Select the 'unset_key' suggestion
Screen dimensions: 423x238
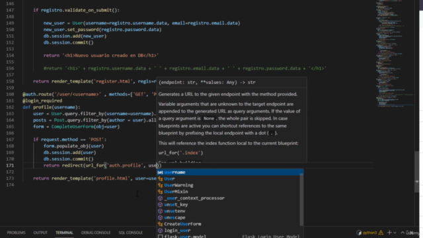[230, 204]
